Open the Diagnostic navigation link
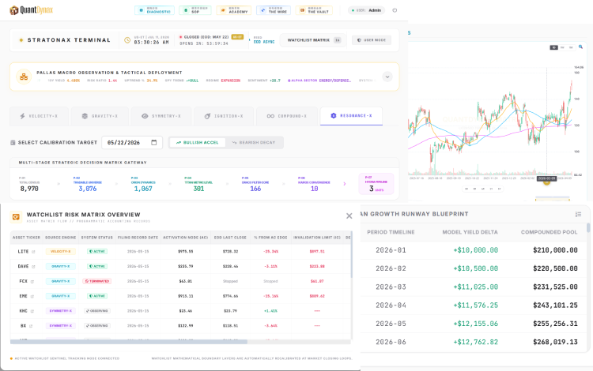The width and height of the screenshot is (593, 371). 154,10
